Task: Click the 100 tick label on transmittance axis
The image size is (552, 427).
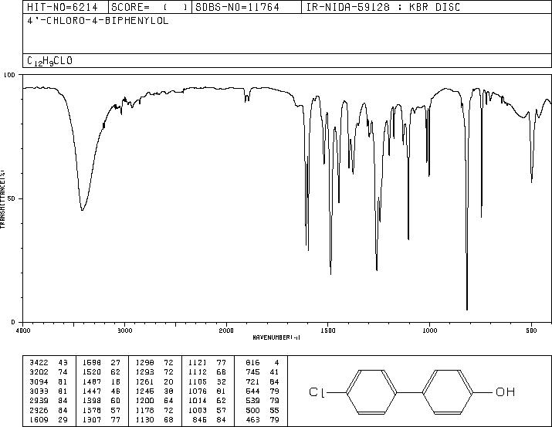Action: click(9, 75)
